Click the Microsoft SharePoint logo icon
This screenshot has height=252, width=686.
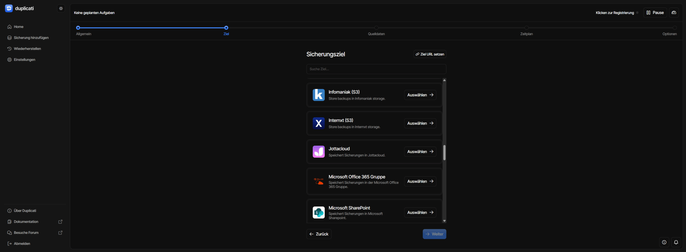coord(319,213)
